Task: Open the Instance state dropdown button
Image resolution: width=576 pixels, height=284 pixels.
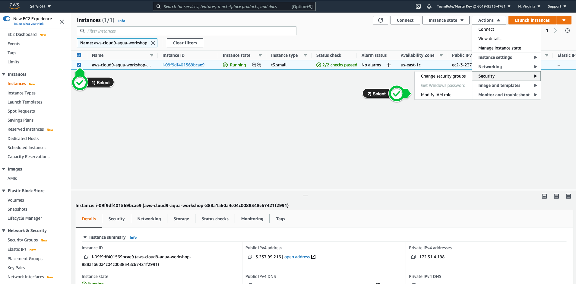Action: 446,20
